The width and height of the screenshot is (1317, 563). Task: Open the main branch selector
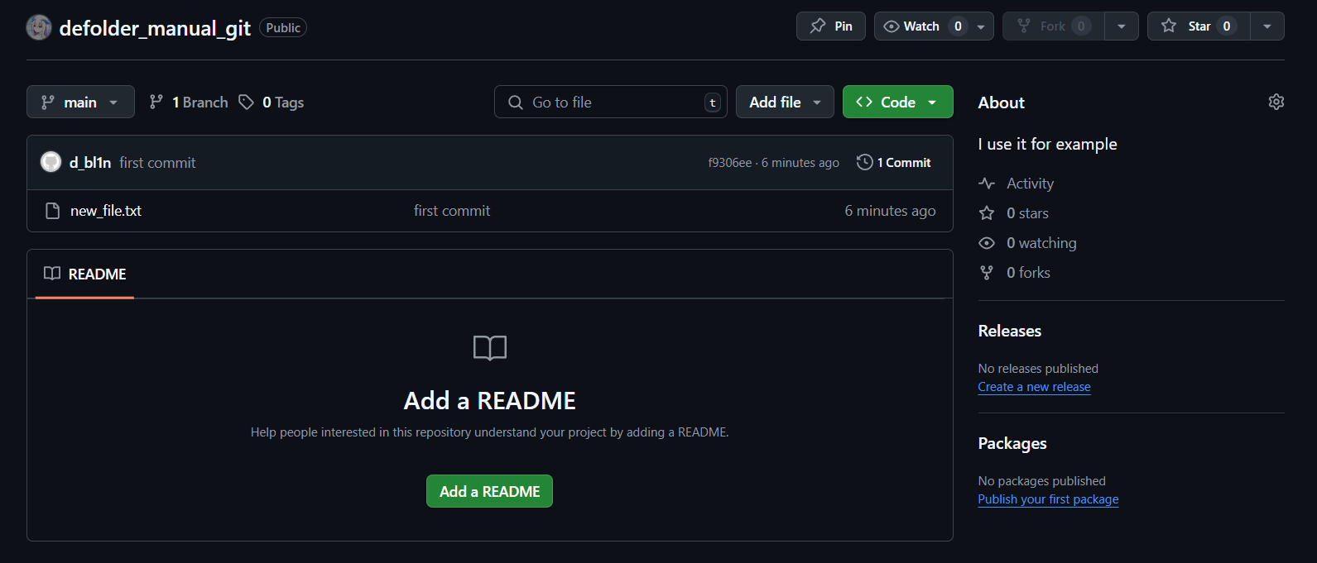coord(80,102)
